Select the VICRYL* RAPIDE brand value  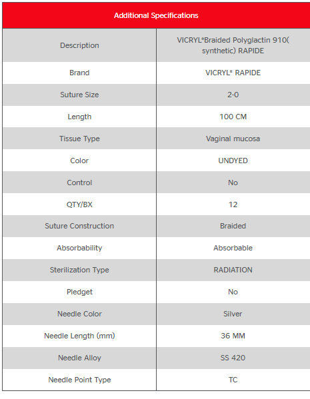tap(233, 73)
